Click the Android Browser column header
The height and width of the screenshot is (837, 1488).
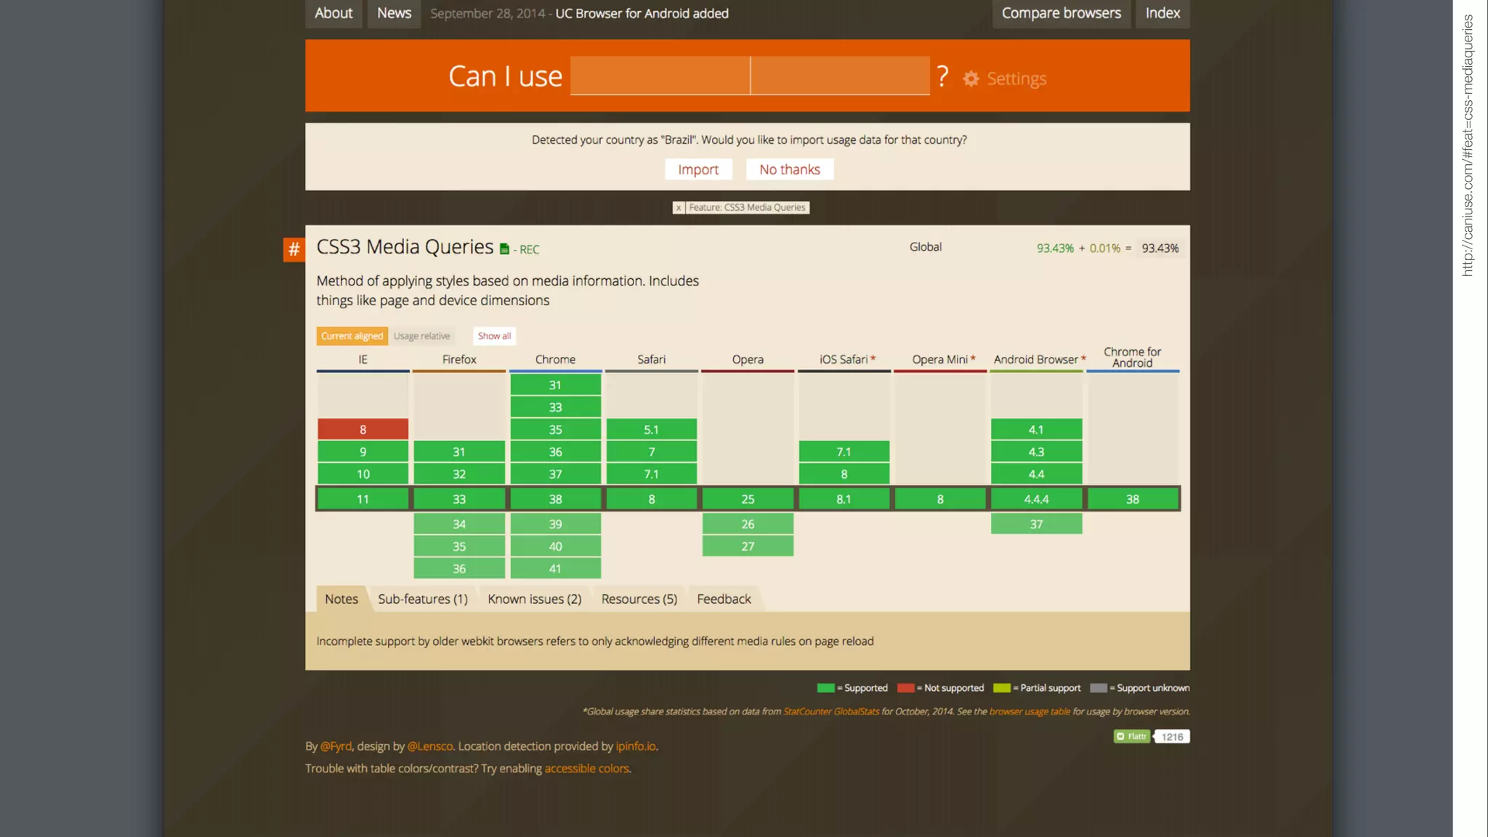pyautogui.click(x=1036, y=360)
